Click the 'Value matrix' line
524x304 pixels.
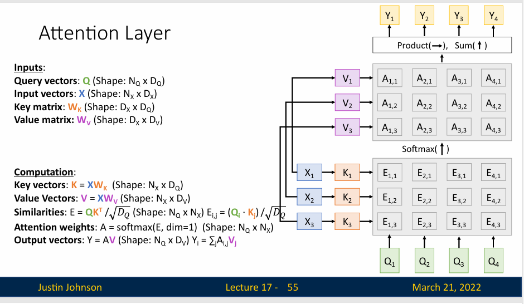coord(88,120)
